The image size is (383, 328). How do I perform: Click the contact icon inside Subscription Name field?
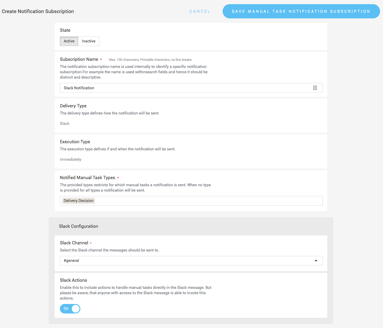coord(315,88)
